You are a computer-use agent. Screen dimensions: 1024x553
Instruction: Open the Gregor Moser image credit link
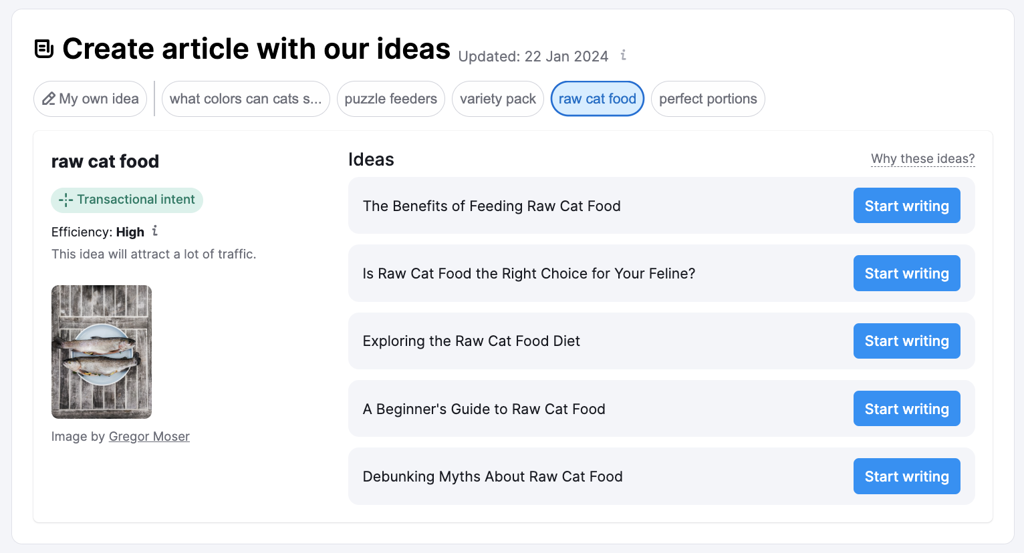[x=149, y=437]
